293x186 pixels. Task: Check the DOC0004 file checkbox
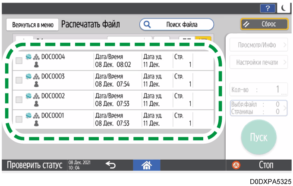point(19,61)
